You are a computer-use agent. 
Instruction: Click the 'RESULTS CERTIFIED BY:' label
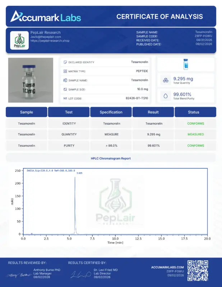[87, 263]
